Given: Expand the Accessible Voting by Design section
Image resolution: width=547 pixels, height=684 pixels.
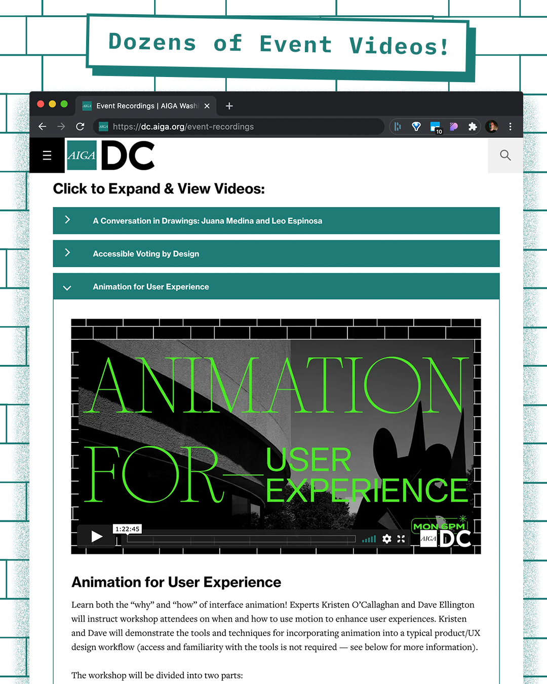Looking at the screenshot, I should point(276,253).
